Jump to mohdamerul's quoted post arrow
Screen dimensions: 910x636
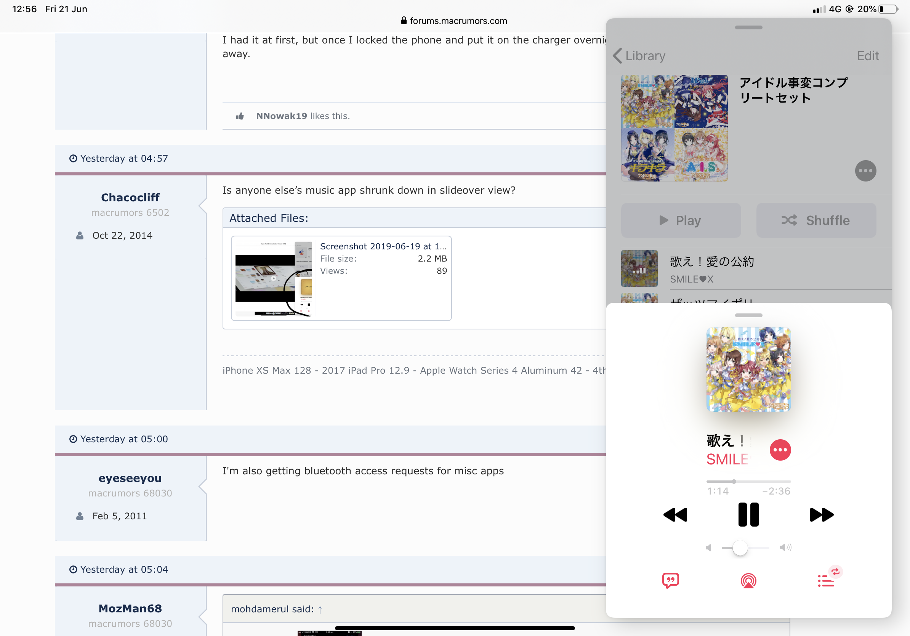click(x=320, y=610)
